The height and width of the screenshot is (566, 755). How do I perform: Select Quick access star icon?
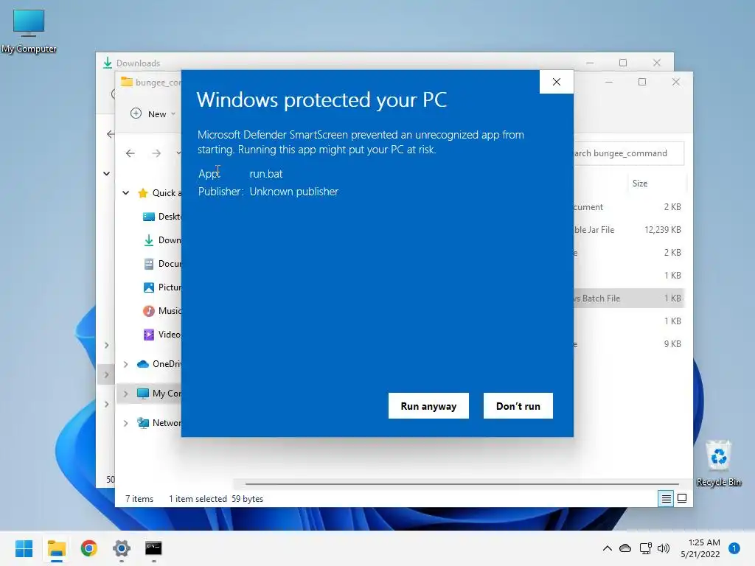coord(142,193)
